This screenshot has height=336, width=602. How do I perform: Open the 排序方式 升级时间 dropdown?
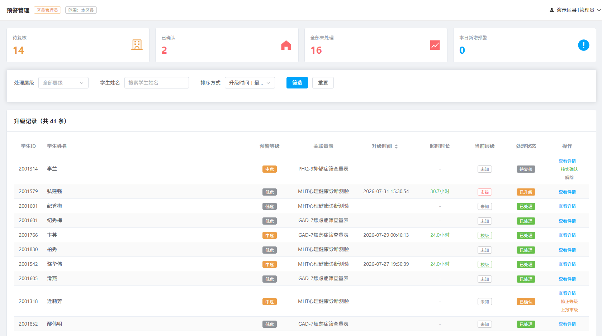tap(250, 83)
